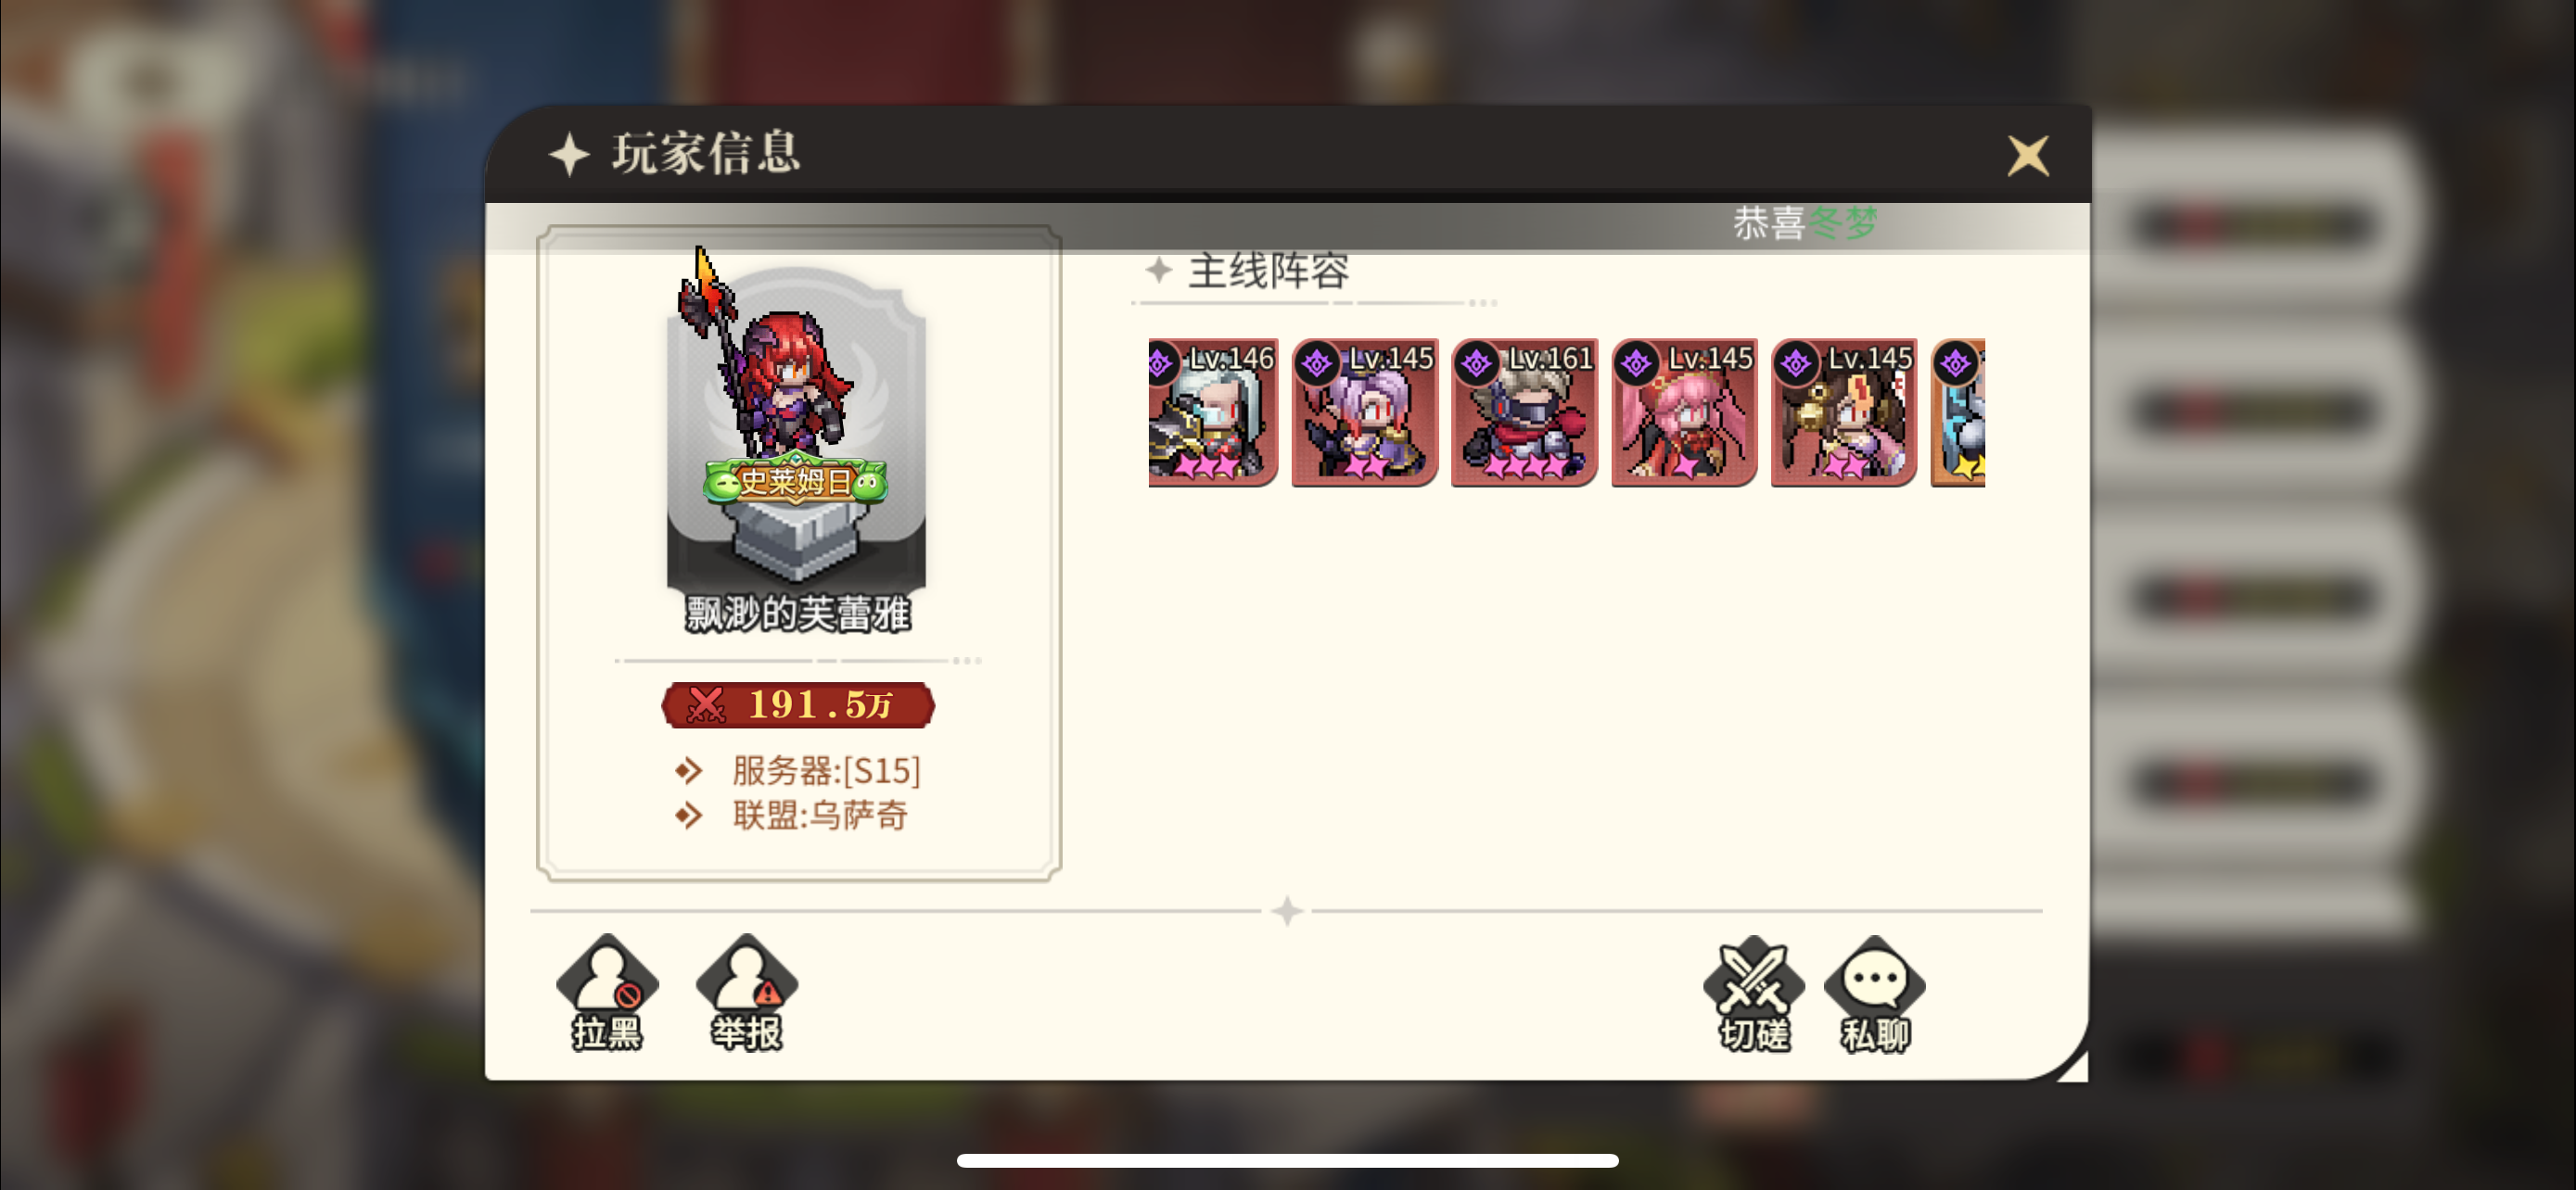Select the brown-haired Lv.145 hero
This screenshot has height=1190, width=2576.
tap(1844, 411)
